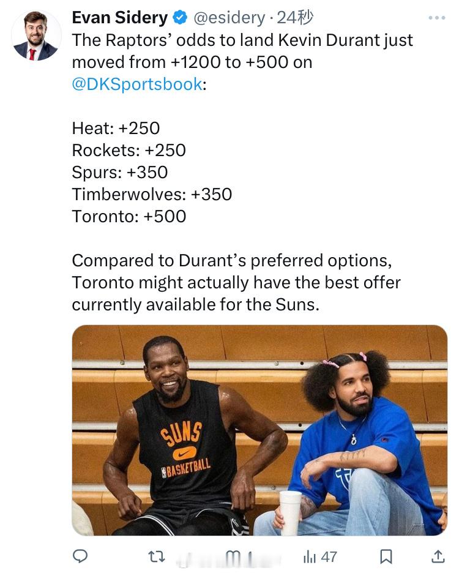Follow the @DKSportsbook mention link
The height and width of the screenshot is (573, 459).
[x=137, y=84]
